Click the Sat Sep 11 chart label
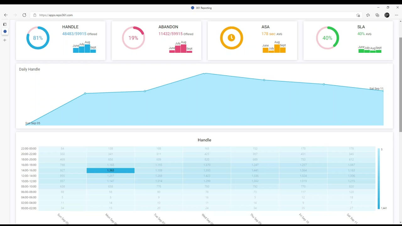The height and width of the screenshot is (226, 402). [x=376, y=89]
